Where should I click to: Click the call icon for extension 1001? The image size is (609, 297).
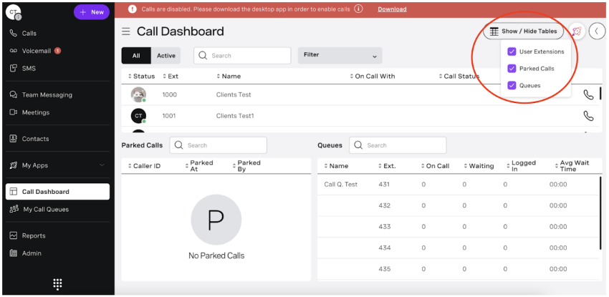click(x=588, y=116)
